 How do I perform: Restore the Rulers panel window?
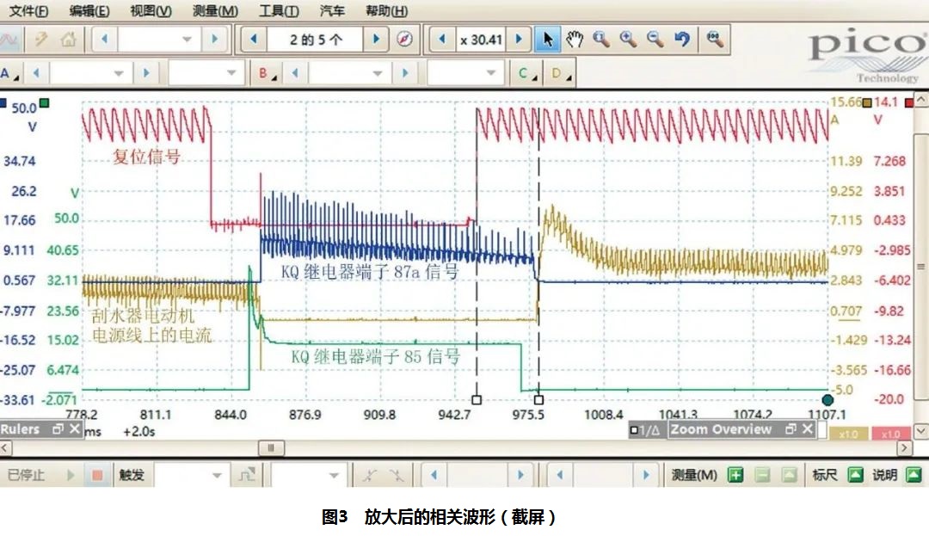tap(58, 428)
